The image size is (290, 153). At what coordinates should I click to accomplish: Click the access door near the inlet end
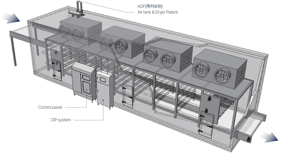[x=57, y=70]
